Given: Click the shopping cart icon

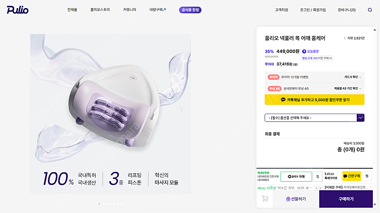Looking at the screenshot, I should [x=264, y=199].
